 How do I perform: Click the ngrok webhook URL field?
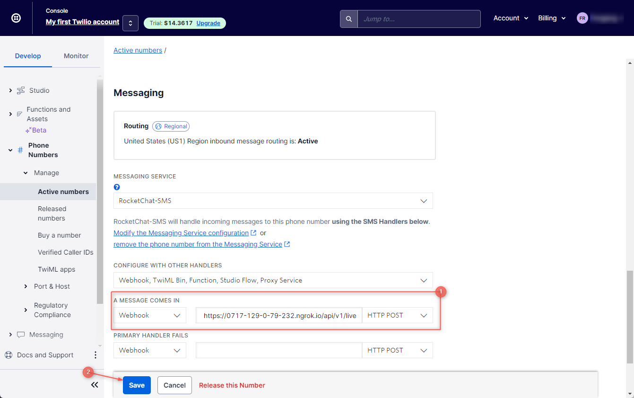(x=279, y=315)
